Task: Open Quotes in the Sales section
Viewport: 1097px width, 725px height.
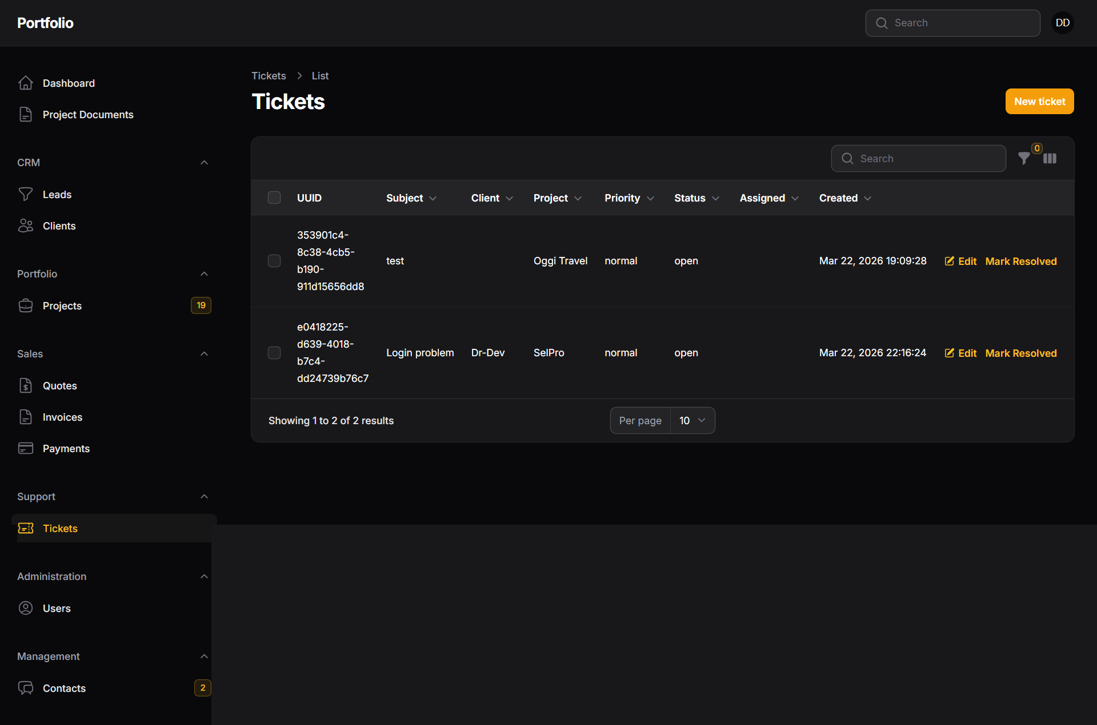Action: pos(61,385)
